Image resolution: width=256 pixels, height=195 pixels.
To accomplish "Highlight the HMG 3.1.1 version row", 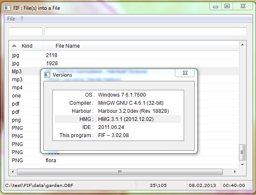I will (118, 119).
